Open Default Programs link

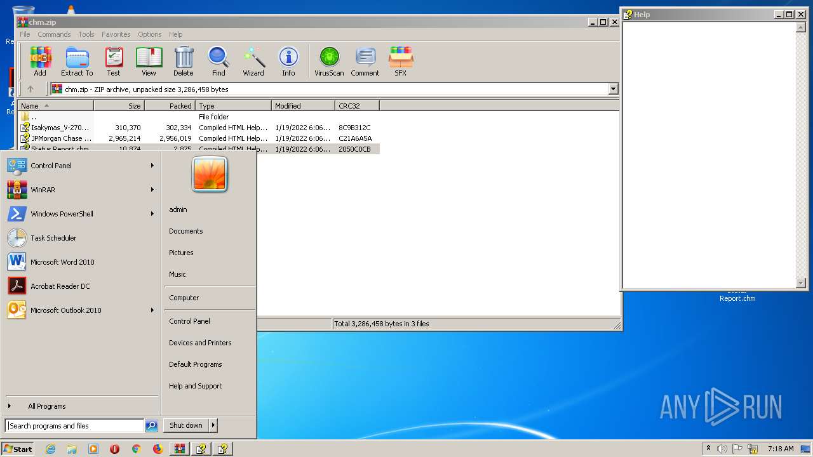pos(196,364)
